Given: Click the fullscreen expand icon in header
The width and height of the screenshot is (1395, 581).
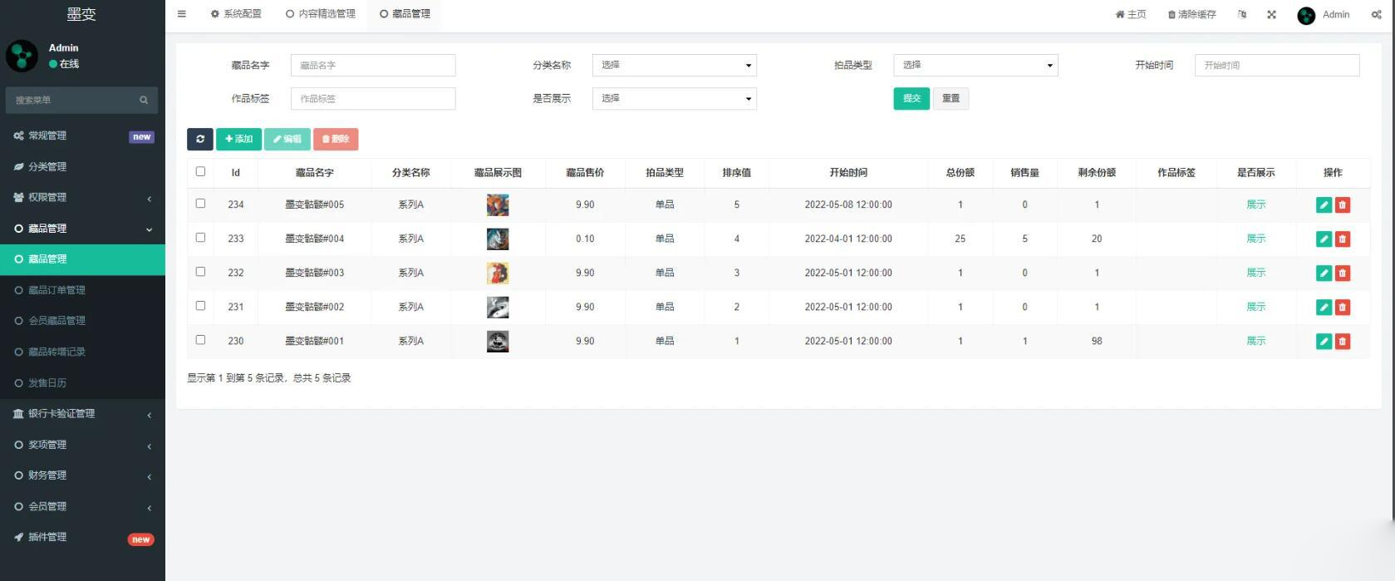Looking at the screenshot, I should pos(1271,14).
